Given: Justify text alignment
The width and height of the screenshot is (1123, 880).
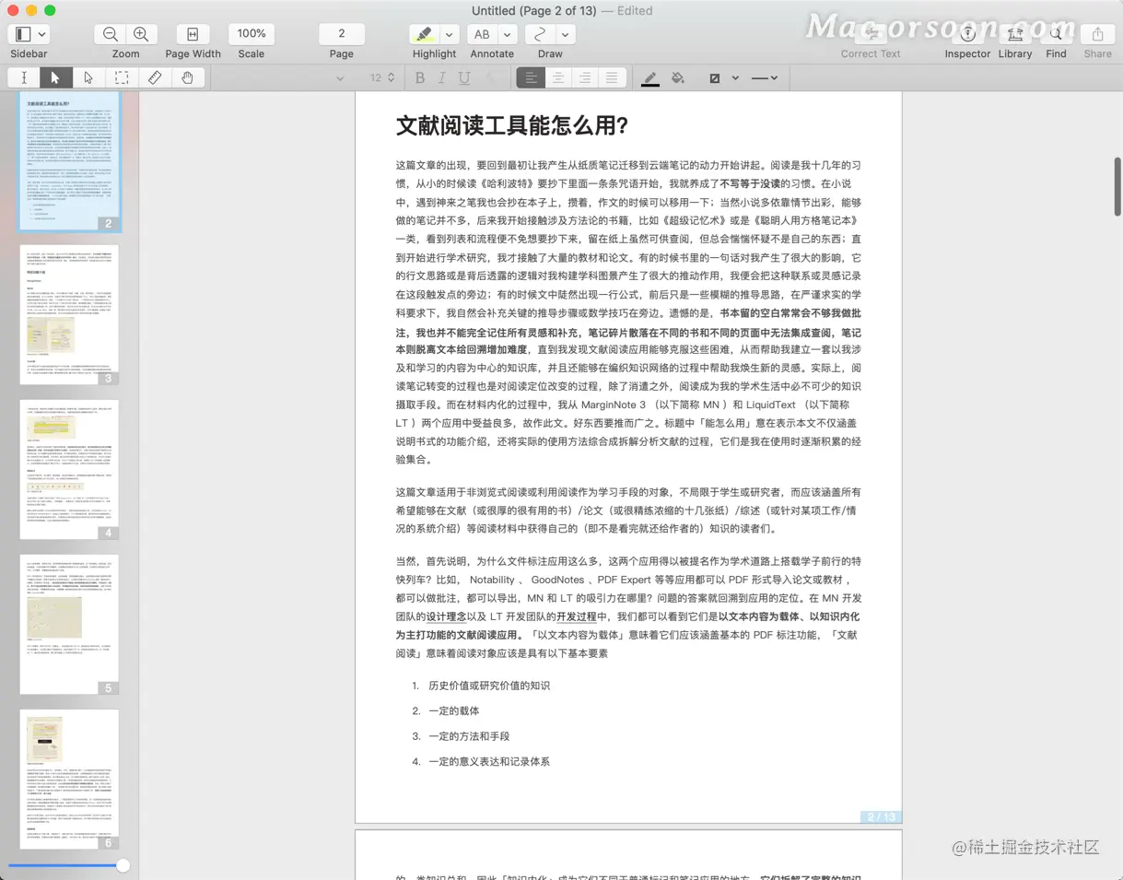Looking at the screenshot, I should (612, 78).
